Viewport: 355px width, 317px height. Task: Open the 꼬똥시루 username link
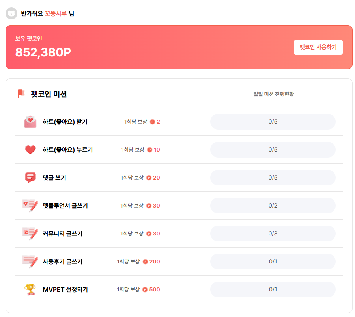pyautogui.click(x=56, y=13)
